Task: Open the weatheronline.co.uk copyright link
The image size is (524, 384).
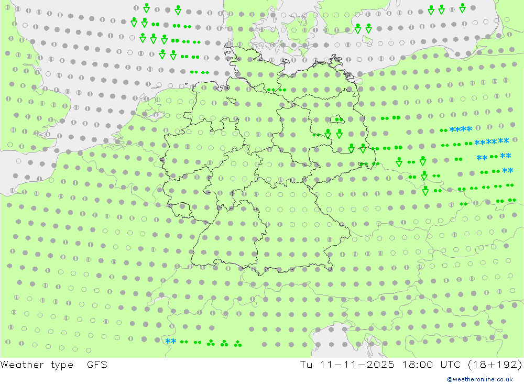Action: click(x=480, y=379)
